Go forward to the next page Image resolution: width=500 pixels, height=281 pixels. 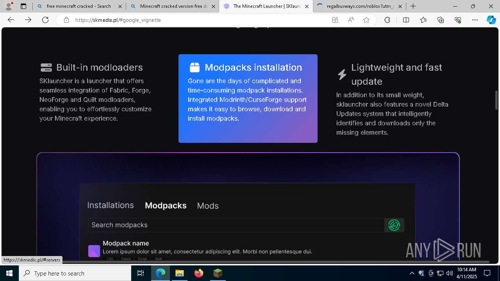tap(28, 20)
